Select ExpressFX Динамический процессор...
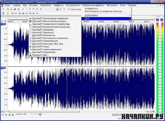This screenshot has width=165, height=121. (55, 27)
